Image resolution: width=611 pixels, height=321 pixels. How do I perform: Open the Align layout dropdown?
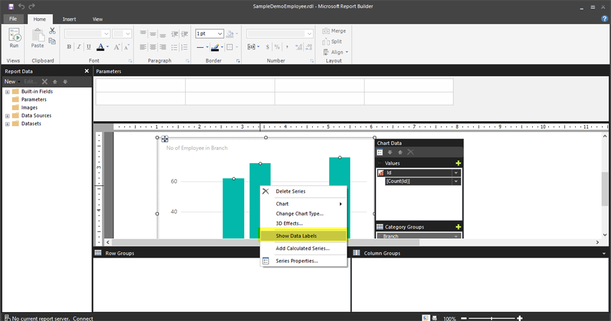tap(335, 52)
